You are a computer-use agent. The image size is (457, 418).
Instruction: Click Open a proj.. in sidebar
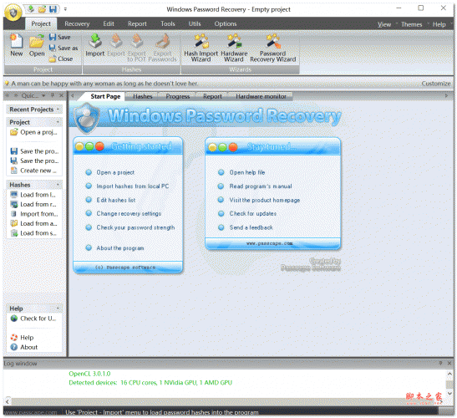[x=34, y=132]
